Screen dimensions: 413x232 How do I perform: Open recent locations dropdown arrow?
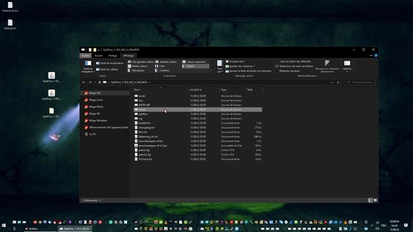click(x=95, y=82)
